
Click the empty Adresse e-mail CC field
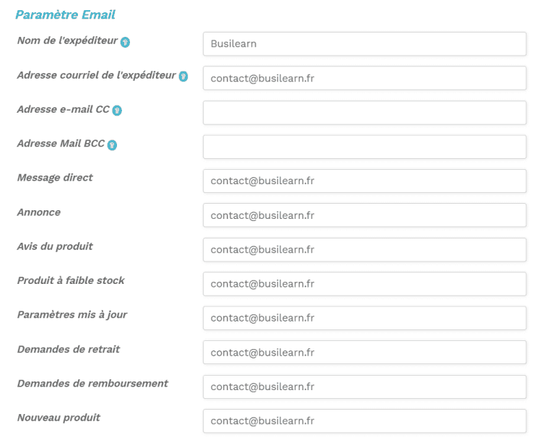click(x=365, y=113)
